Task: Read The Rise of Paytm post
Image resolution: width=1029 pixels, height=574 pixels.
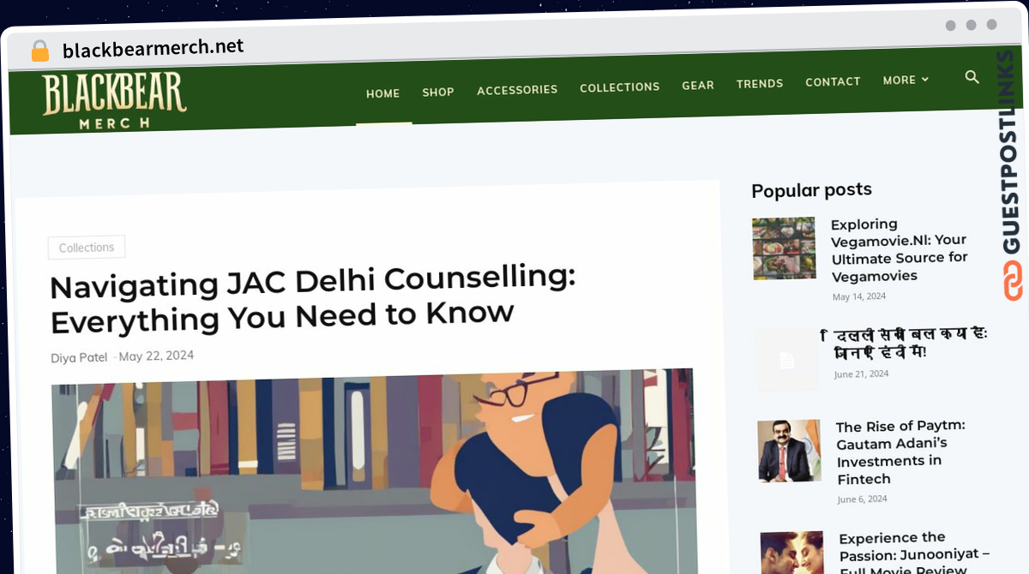Action: point(900,452)
